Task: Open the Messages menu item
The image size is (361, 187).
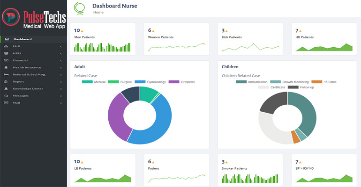Action: click(x=33, y=96)
